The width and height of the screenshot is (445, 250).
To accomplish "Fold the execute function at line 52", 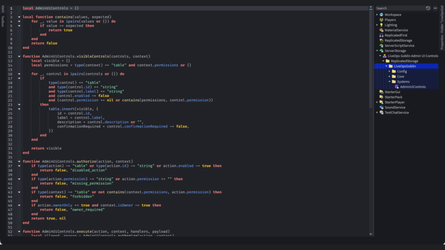I will click(x=19, y=232).
